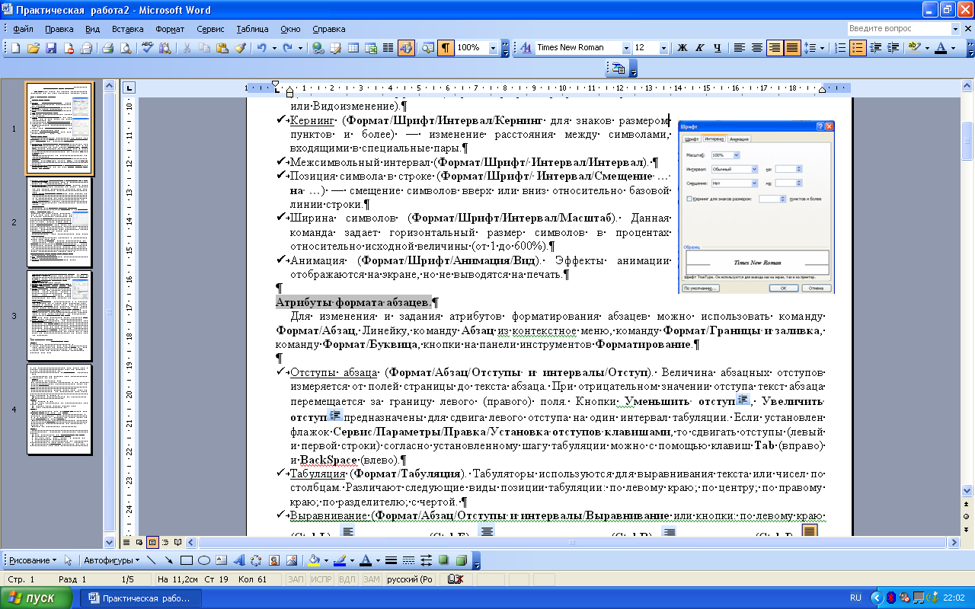This screenshot has height=609, width=975.
Task: Decrease indent from the formatting toolbar
Action: point(875,47)
